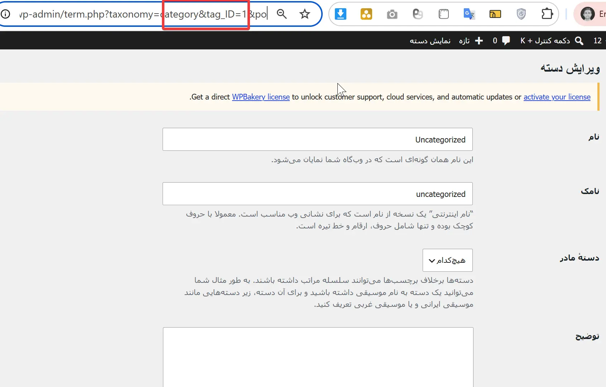Open the yellow extension icon
606x387 pixels.
[x=366, y=14]
